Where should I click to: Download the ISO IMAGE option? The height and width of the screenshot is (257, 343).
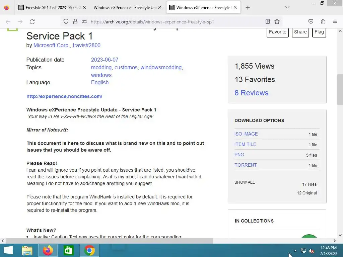(x=246, y=134)
